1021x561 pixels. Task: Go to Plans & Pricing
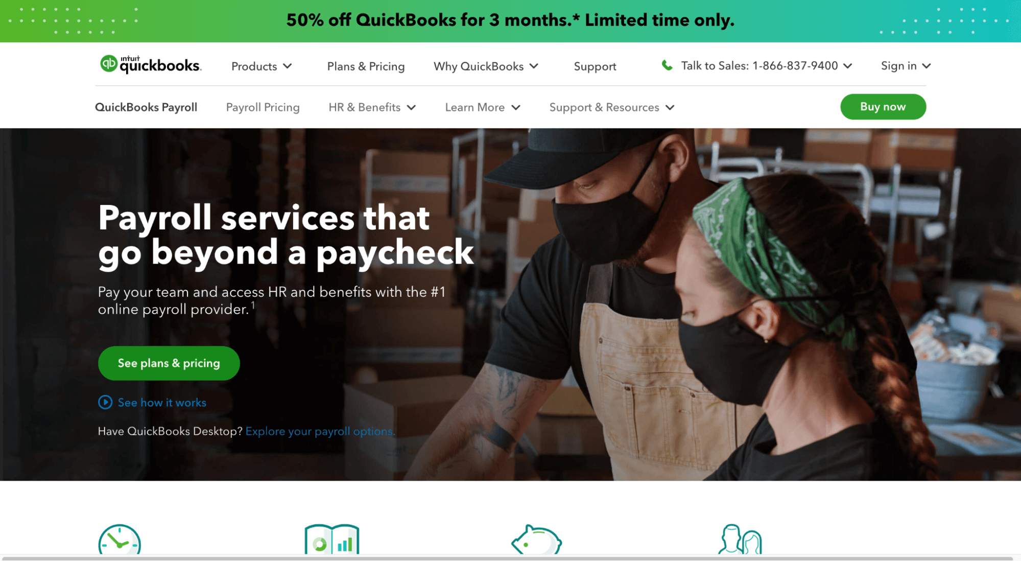point(366,66)
